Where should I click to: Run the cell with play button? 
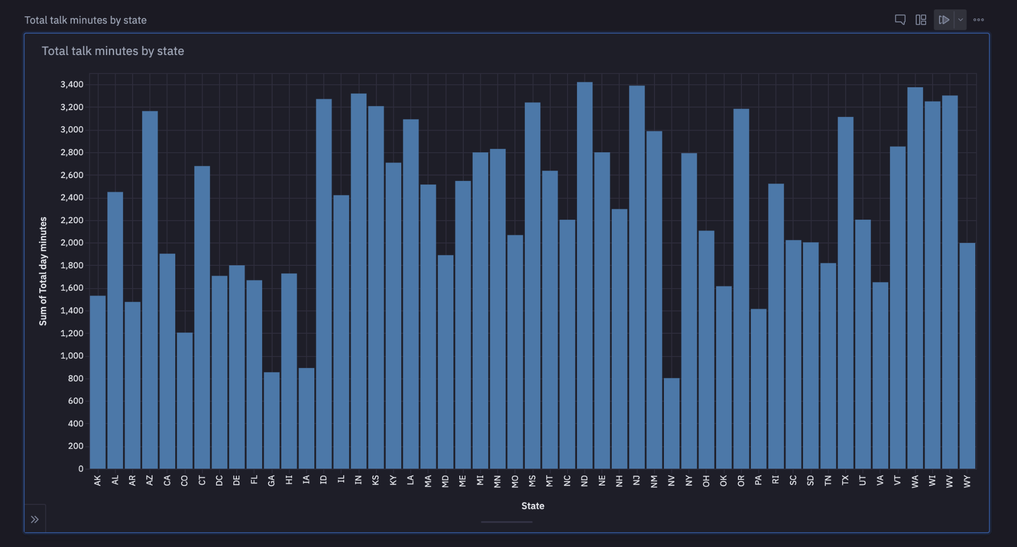(x=944, y=20)
